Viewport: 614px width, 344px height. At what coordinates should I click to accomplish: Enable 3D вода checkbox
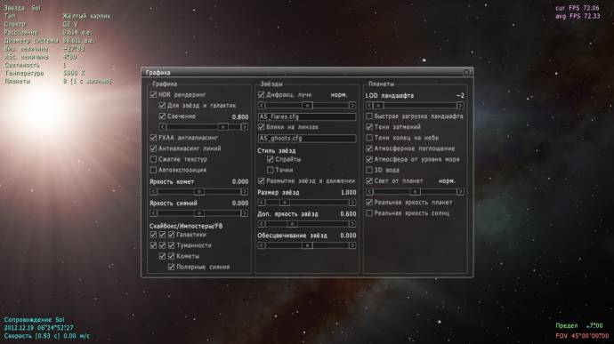369,171
